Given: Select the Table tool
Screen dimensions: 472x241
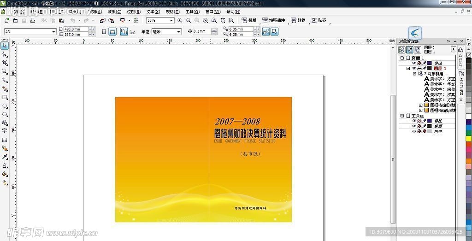Looking at the screenshot, I should [x=5, y=140].
